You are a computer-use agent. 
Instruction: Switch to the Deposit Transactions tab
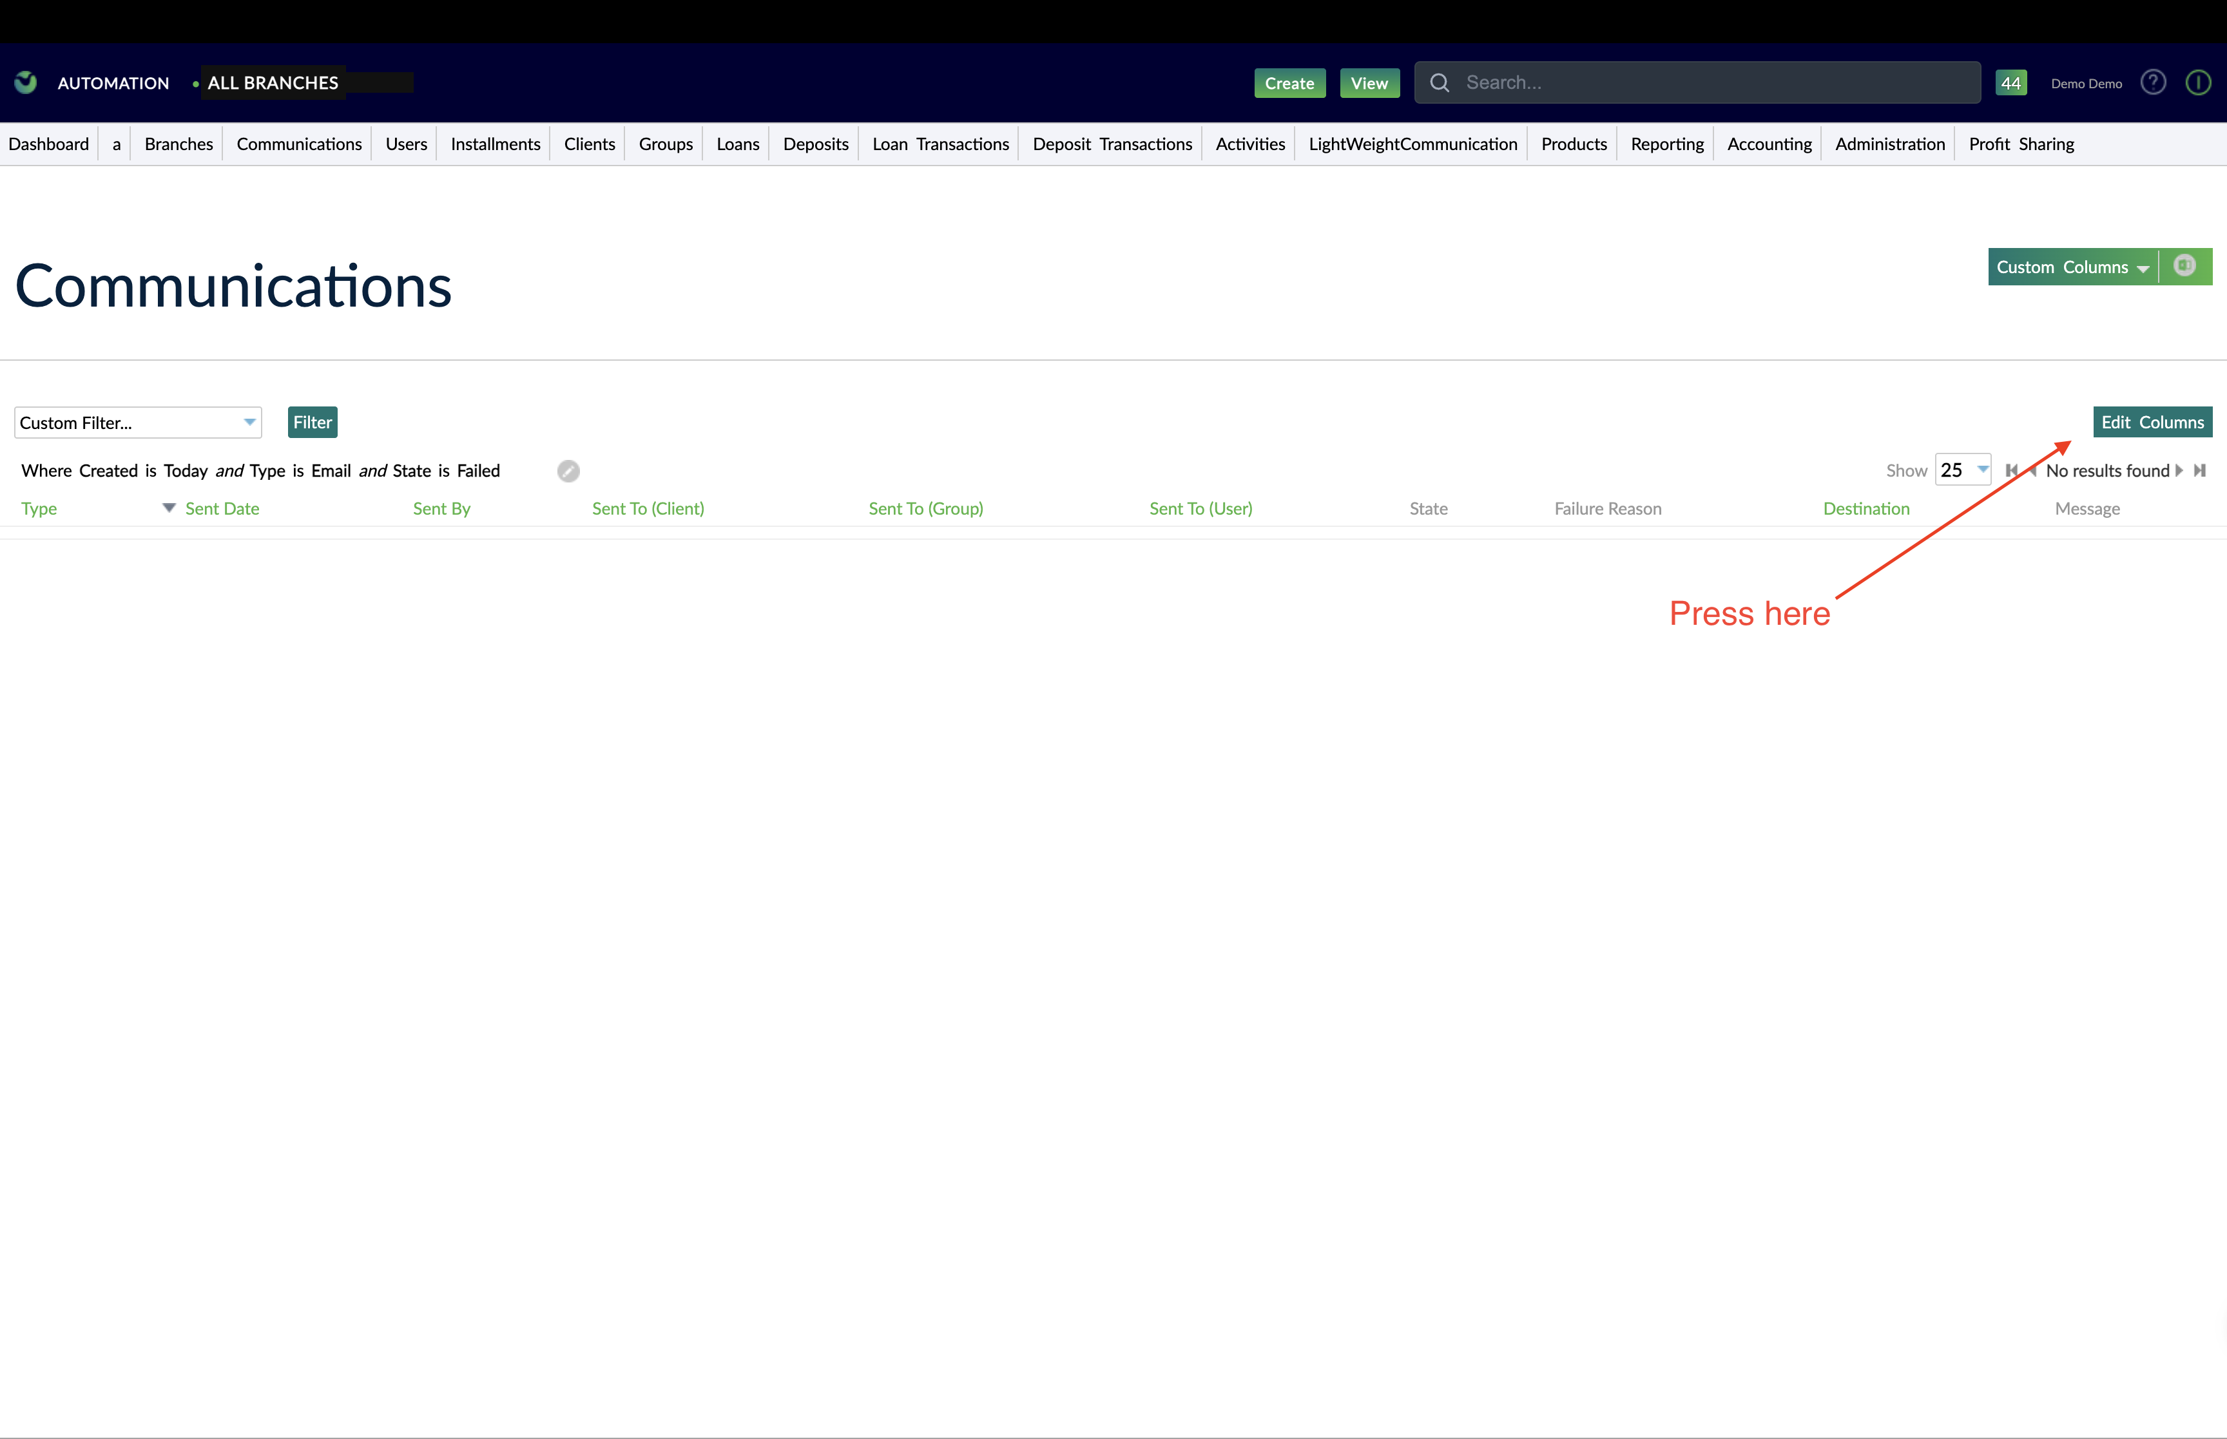pyautogui.click(x=1112, y=144)
